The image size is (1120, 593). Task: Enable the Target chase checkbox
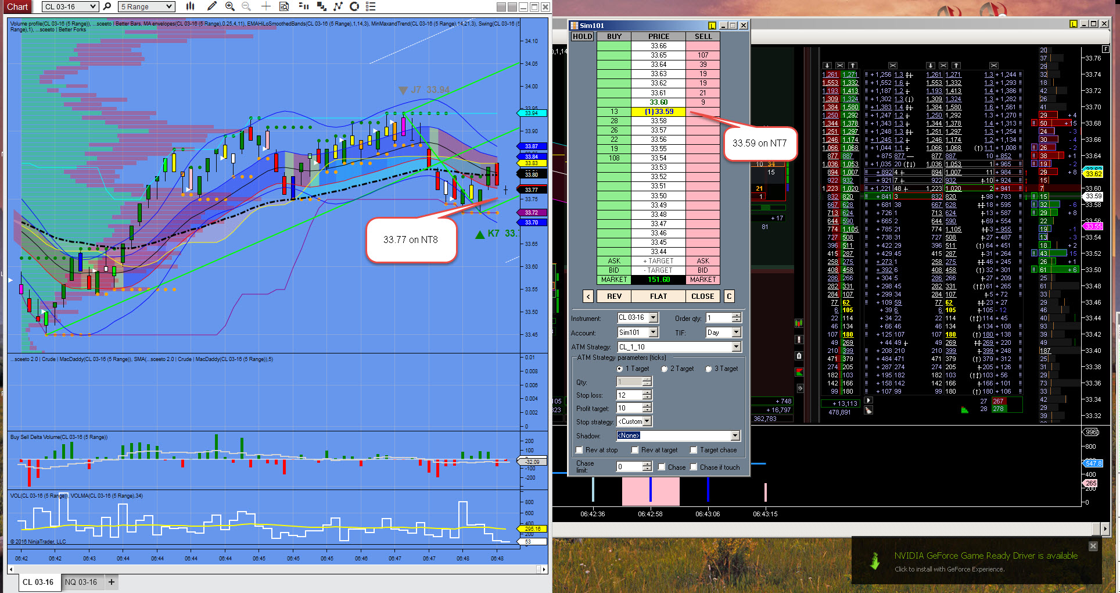click(x=694, y=450)
